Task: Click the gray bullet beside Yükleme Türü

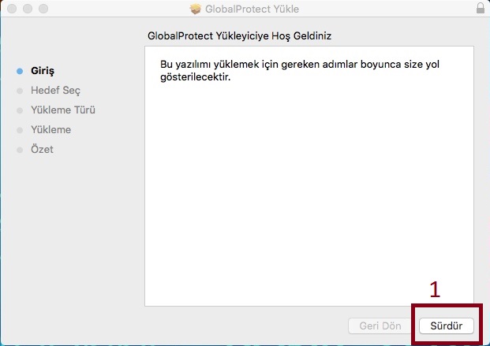Action: point(20,110)
